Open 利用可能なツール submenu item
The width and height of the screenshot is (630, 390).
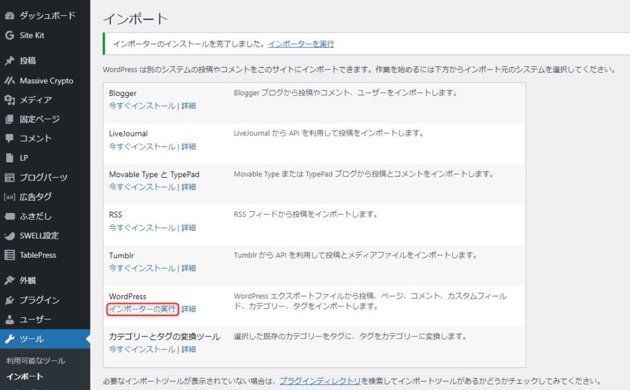(36, 360)
